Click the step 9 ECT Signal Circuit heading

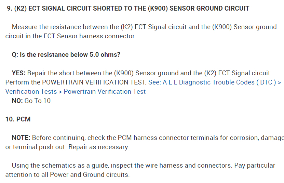pyautogui.click(x=128, y=8)
